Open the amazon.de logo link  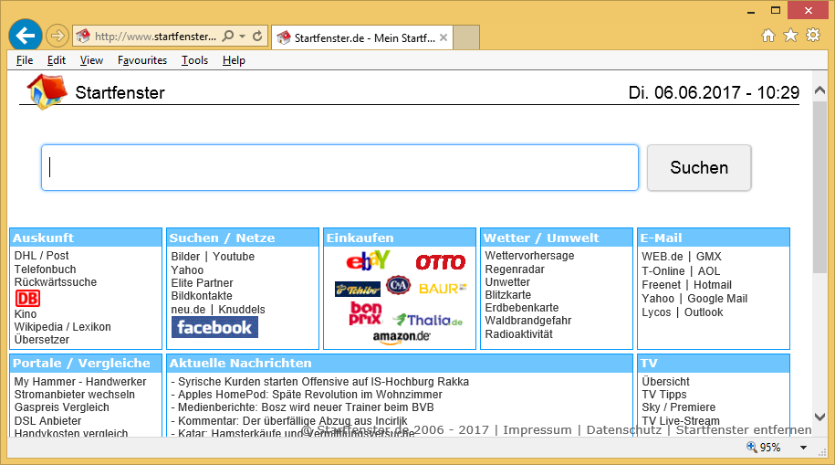tap(402, 337)
